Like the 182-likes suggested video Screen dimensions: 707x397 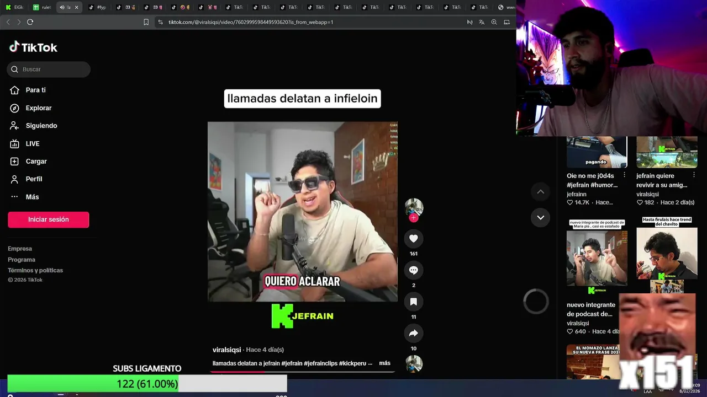point(640,202)
